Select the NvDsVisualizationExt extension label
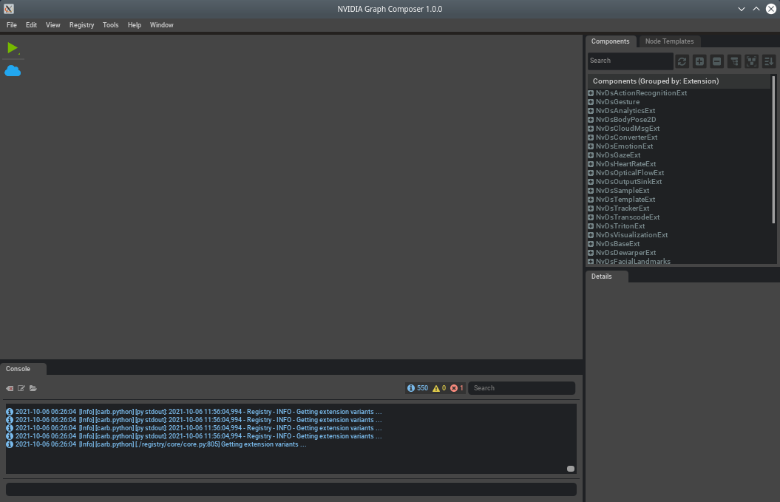780x502 pixels. click(631, 235)
